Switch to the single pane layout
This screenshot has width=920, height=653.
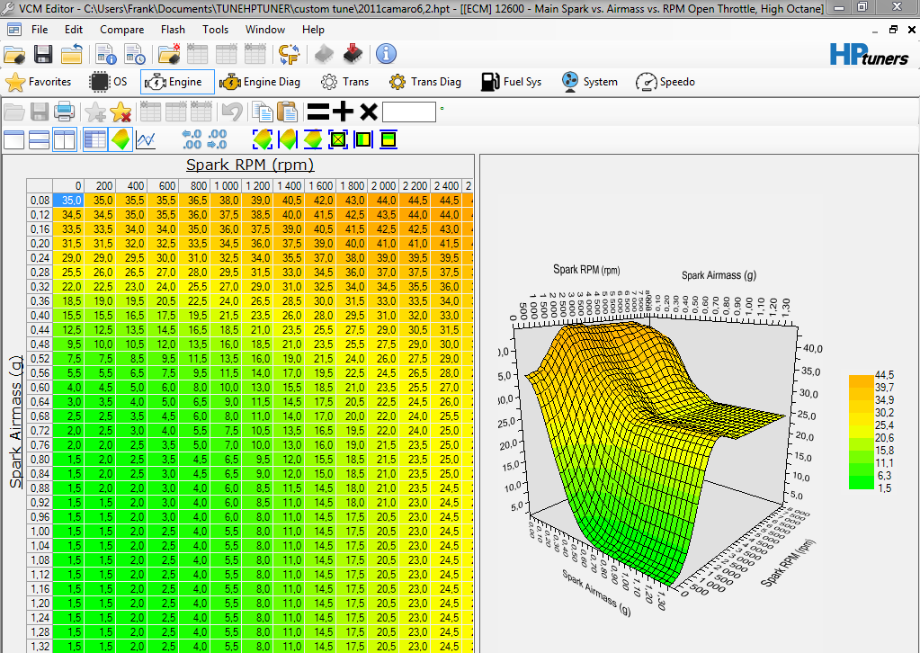point(14,139)
